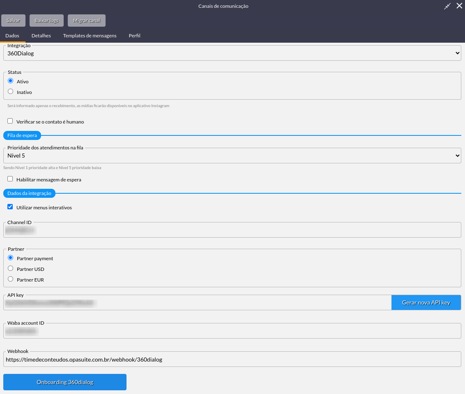The image size is (465, 394).
Task: Click the Fila de espera section label
Action: coord(22,135)
